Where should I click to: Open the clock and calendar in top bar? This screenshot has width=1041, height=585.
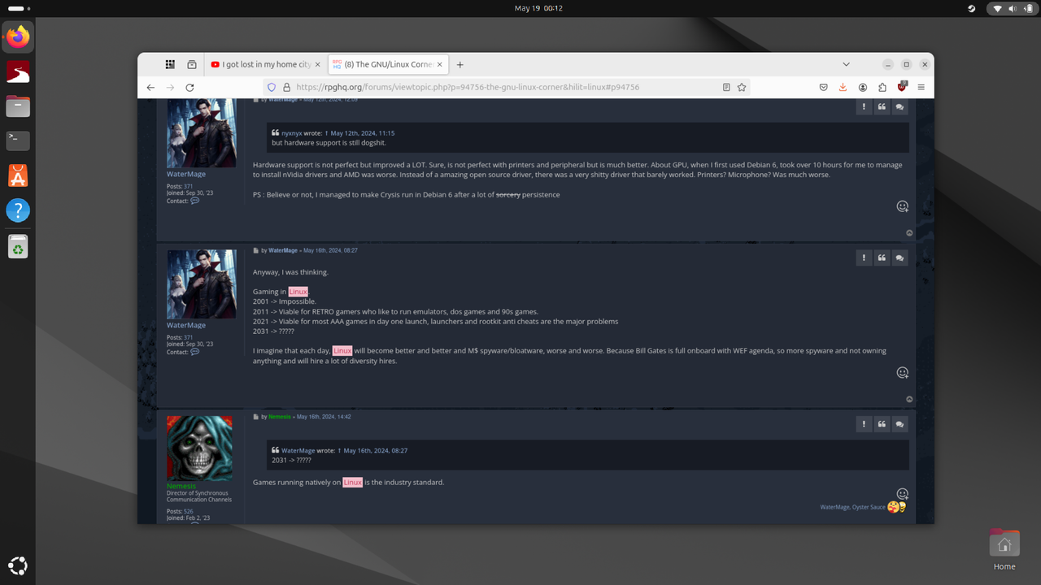click(x=538, y=8)
